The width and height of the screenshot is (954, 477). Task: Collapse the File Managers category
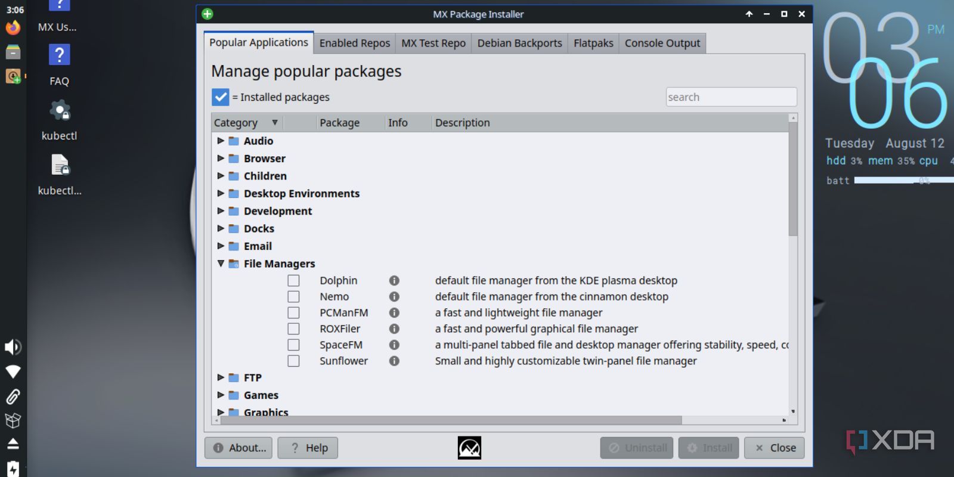[221, 263]
